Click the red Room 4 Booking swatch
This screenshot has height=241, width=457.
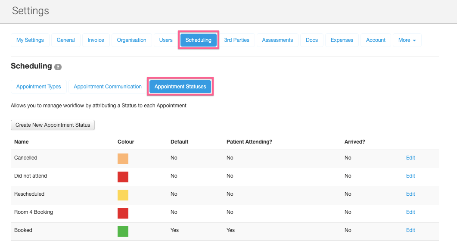[123, 213]
